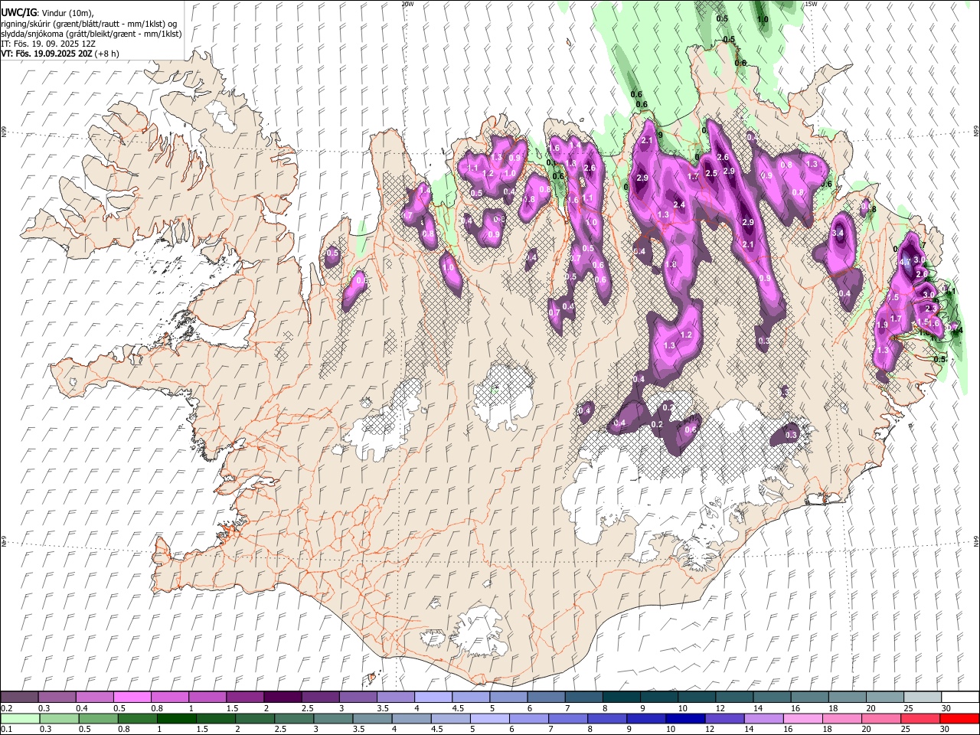Viewport: 980px width, 735px height.
Task: Click the "2.4" precipitation value on the map
Action: [678, 204]
